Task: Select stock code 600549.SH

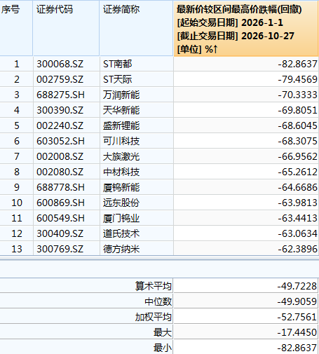Action: point(60,218)
